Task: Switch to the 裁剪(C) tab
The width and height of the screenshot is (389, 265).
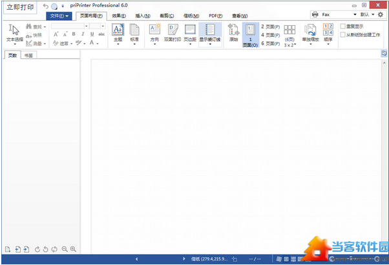Action: [x=167, y=16]
